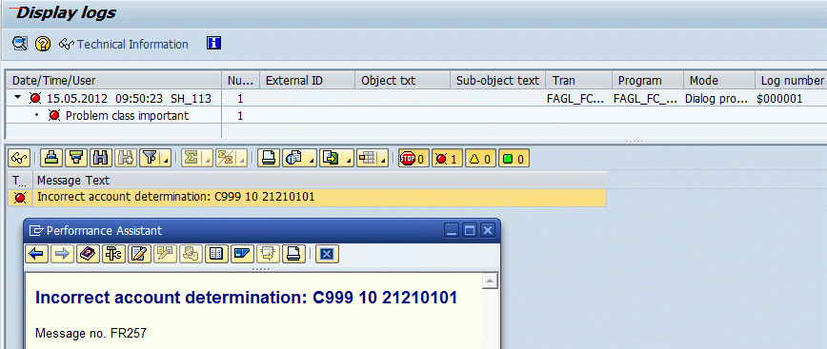Toggle the red error messages filter showing 1
The height and width of the screenshot is (349, 827).
pos(447,158)
